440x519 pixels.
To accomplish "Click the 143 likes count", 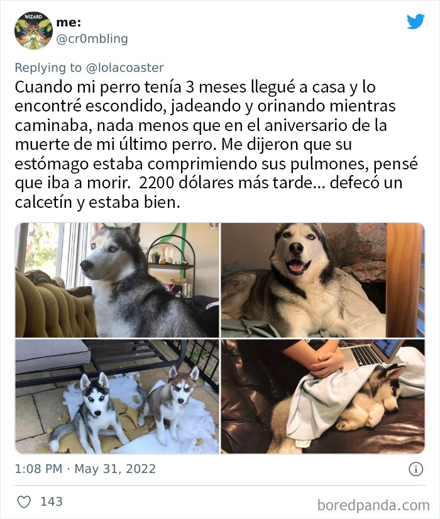I will coord(52,501).
